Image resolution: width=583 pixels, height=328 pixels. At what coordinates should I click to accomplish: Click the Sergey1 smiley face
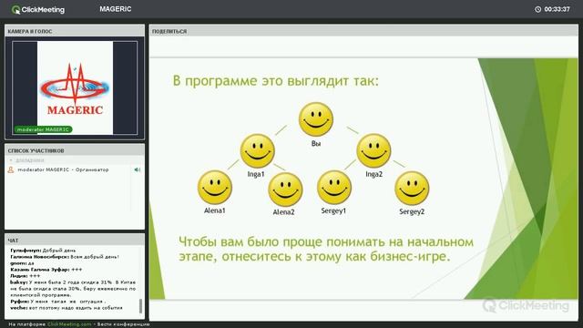pyautogui.click(x=334, y=187)
